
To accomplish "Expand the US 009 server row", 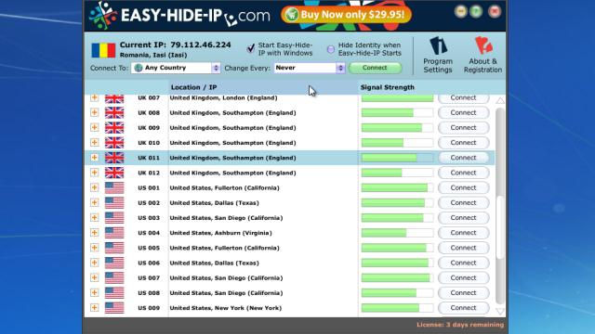I will (x=95, y=308).
